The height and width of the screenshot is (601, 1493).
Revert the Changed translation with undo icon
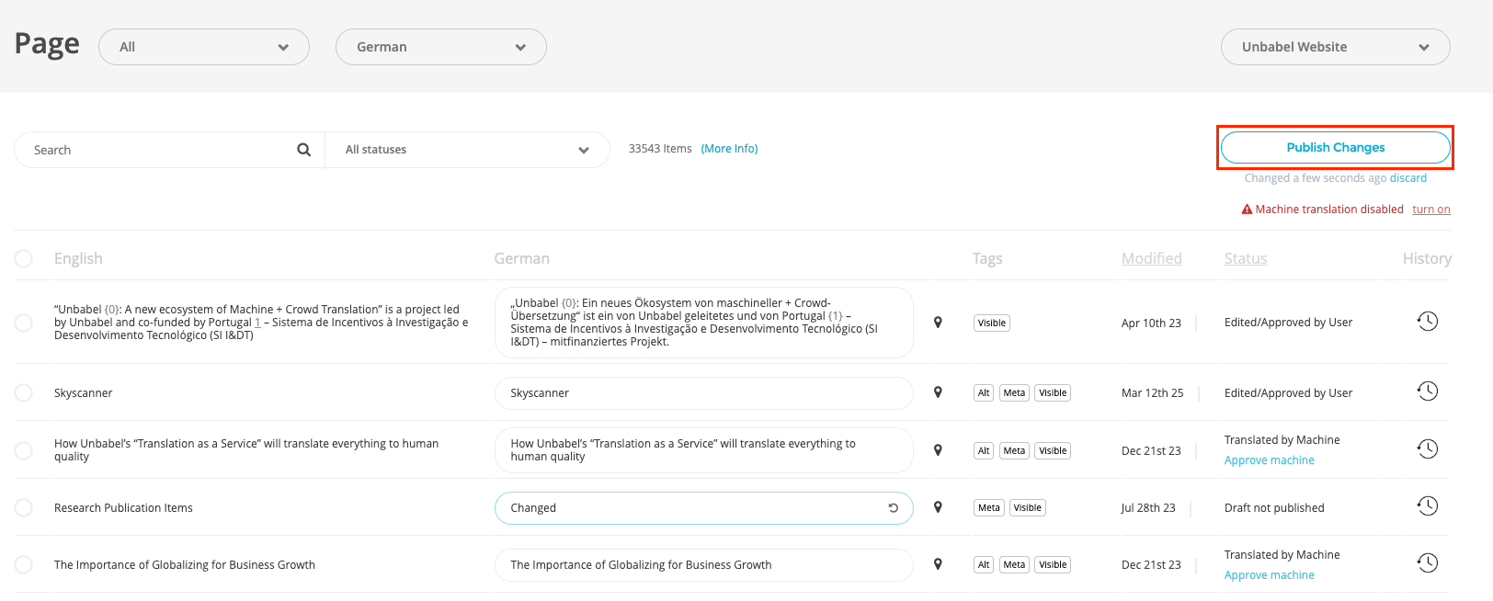coord(893,507)
